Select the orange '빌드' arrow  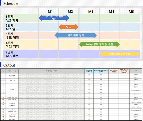click(68, 27)
